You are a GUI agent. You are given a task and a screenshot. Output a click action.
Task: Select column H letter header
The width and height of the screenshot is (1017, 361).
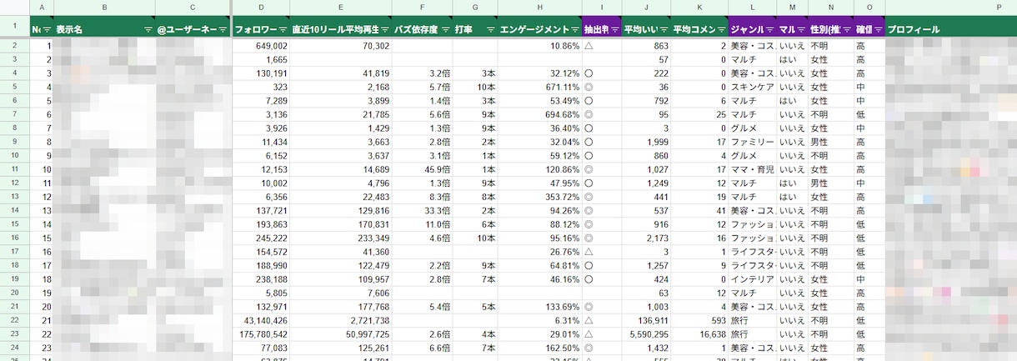(x=540, y=8)
